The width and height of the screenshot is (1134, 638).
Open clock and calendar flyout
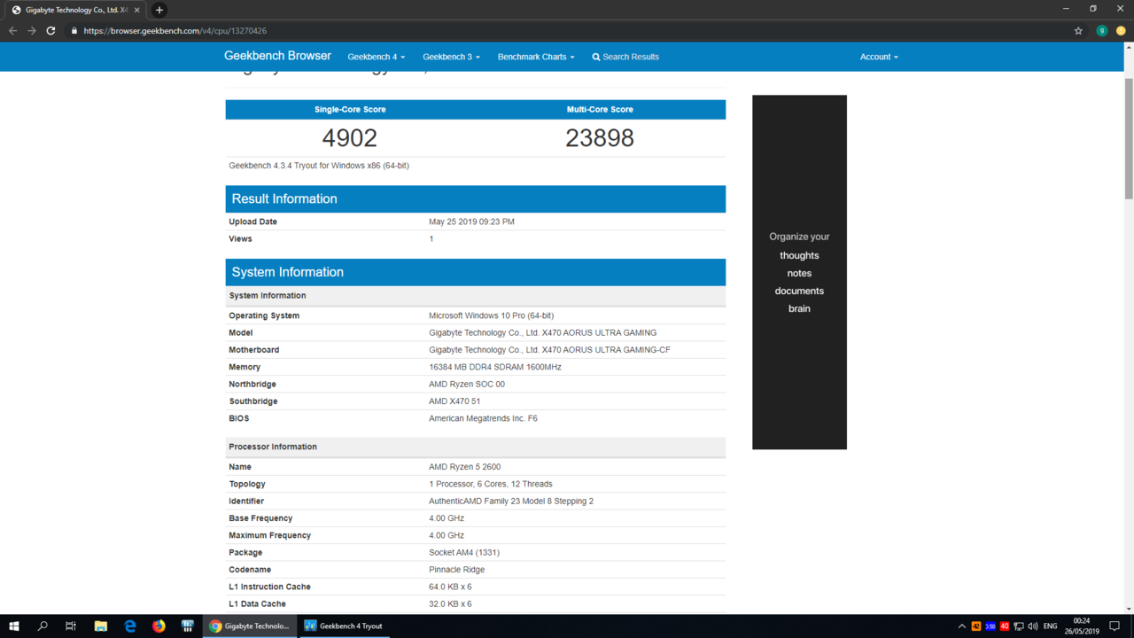(1082, 626)
